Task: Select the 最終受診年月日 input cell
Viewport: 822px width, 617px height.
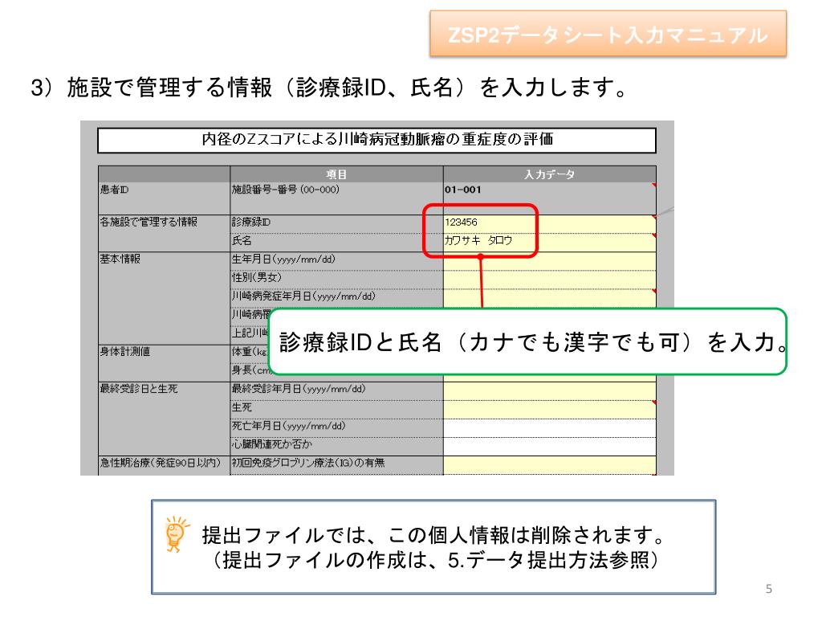Action: 549,390
